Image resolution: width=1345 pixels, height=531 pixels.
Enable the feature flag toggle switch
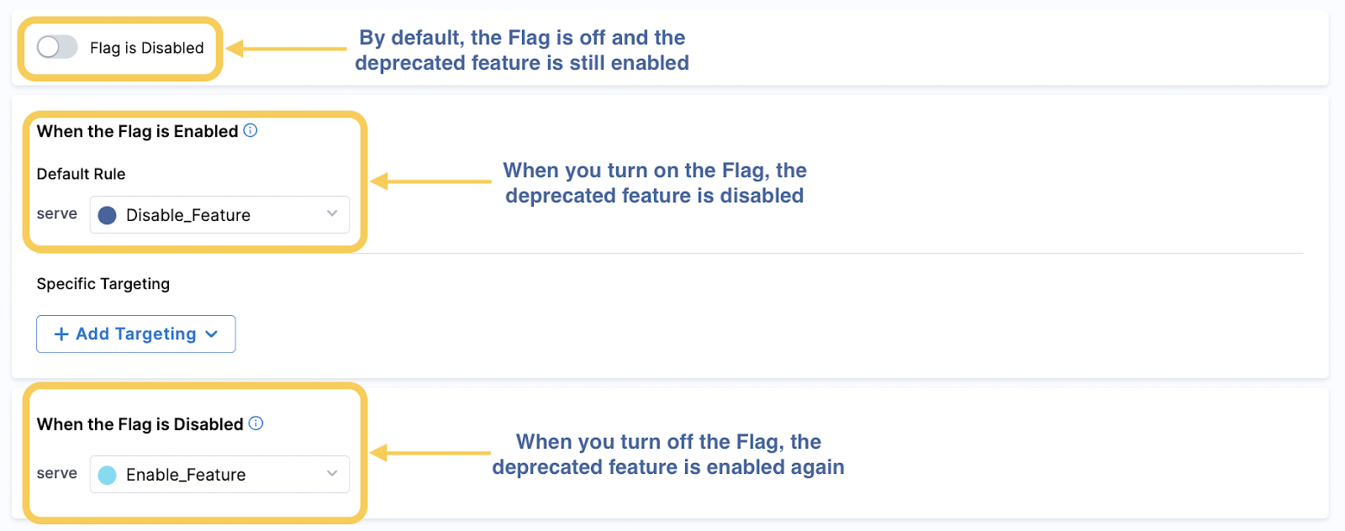click(x=56, y=47)
